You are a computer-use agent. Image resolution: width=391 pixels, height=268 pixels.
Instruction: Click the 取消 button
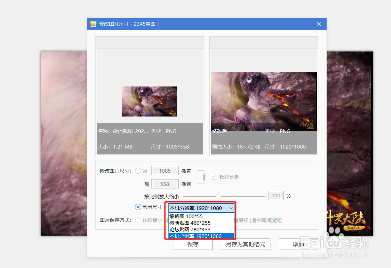297,244
